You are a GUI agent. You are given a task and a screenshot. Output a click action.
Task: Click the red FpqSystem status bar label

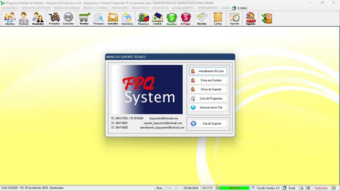coord(321,188)
